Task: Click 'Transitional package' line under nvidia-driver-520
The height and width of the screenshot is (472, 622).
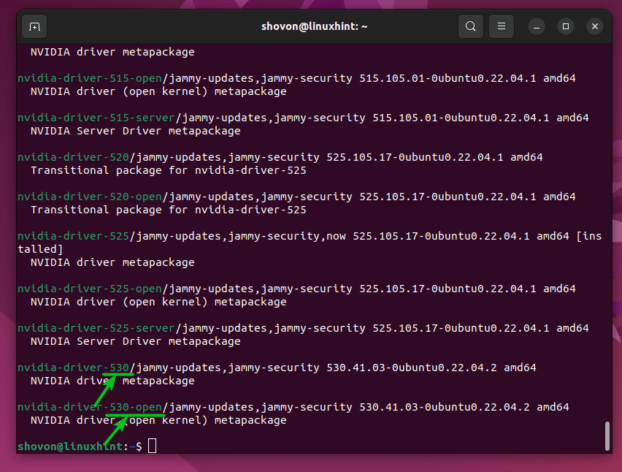Action: [x=169, y=171]
